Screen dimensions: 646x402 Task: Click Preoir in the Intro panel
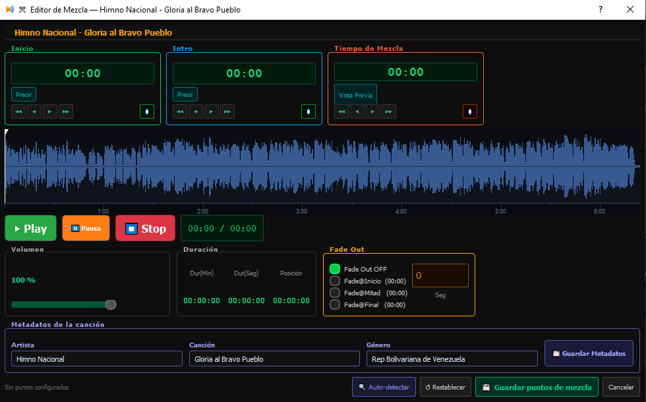tap(185, 95)
